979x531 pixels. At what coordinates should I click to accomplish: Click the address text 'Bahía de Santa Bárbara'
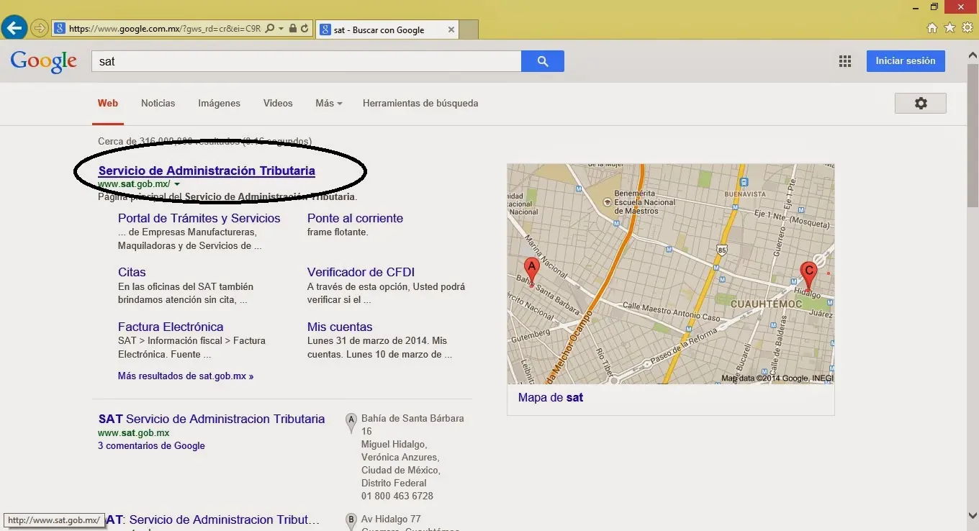[x=412, y=418]
